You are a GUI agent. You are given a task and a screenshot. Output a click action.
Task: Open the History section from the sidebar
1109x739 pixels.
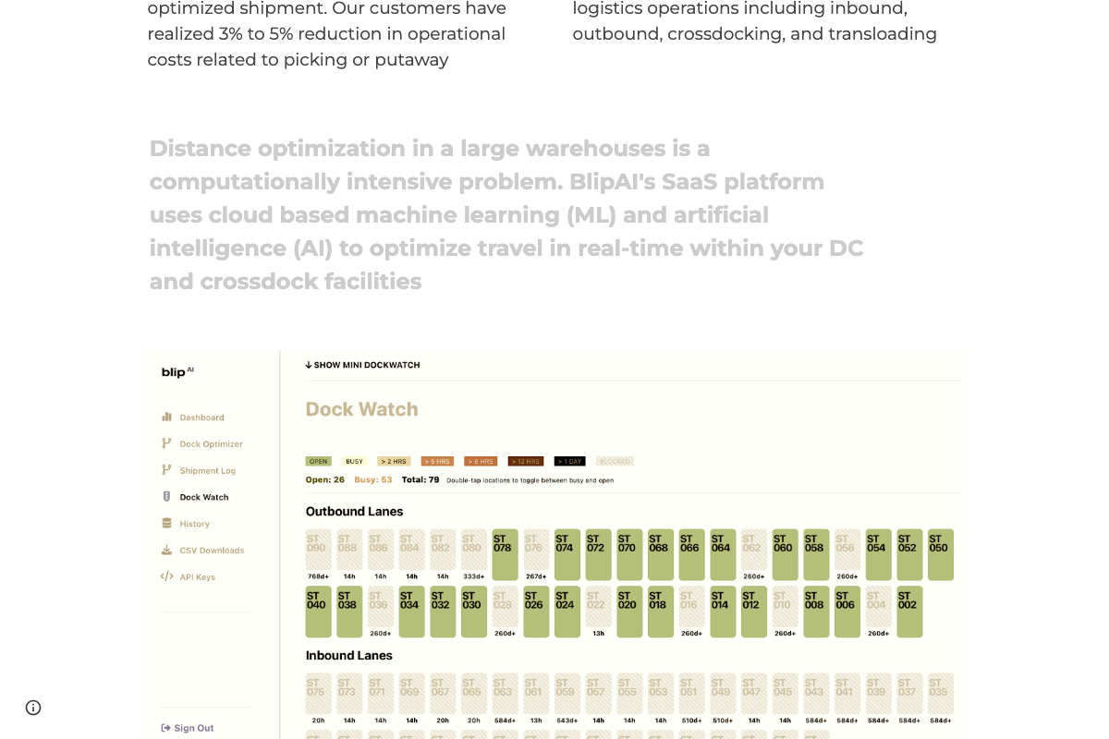tap(195, 524)
